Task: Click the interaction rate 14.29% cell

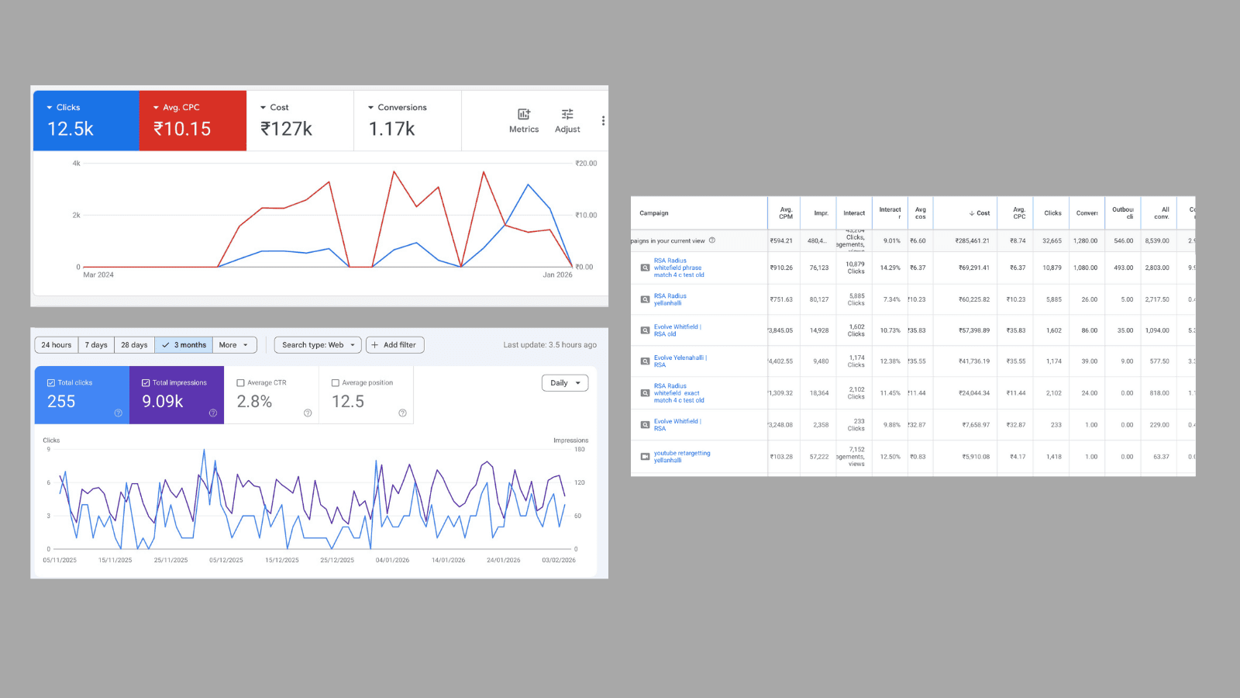Action: [x=890, y=268]
